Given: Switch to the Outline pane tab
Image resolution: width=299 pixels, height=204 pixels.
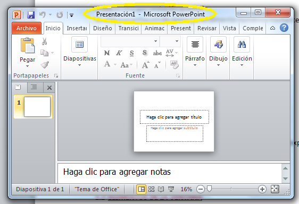Looking at the screenshot, I should tap(34, 88).
